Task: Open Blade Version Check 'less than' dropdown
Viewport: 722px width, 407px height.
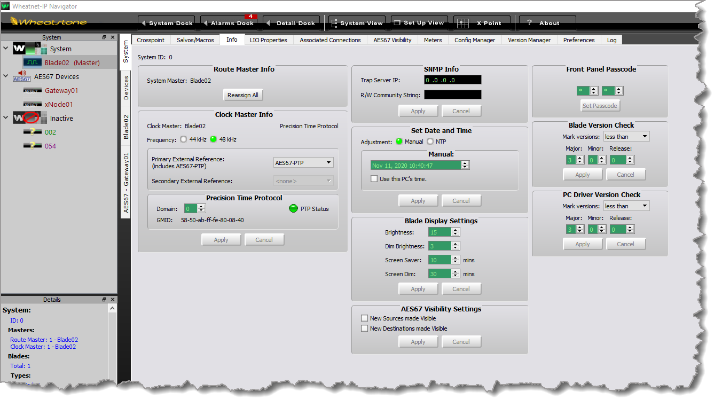Action: (626, 137)
